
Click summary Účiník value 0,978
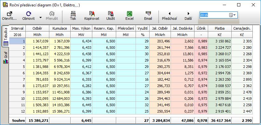tap(201, 120)
